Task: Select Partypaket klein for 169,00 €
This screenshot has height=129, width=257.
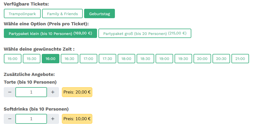Action: [x=50, y=34]
